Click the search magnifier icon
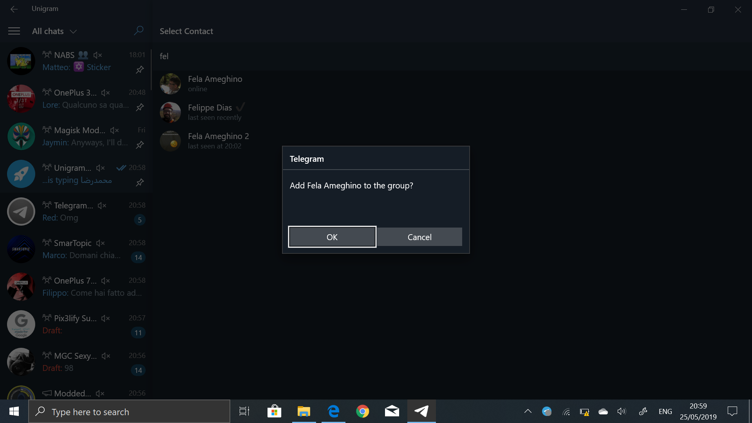 [139, 31]
